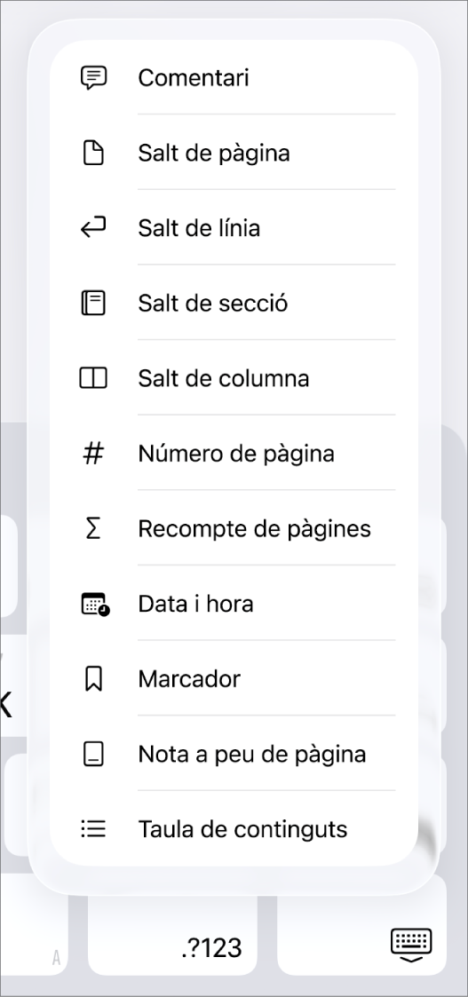Tap the Marcador bookmark icon
The image size is (468, 997).
(93, 679)
